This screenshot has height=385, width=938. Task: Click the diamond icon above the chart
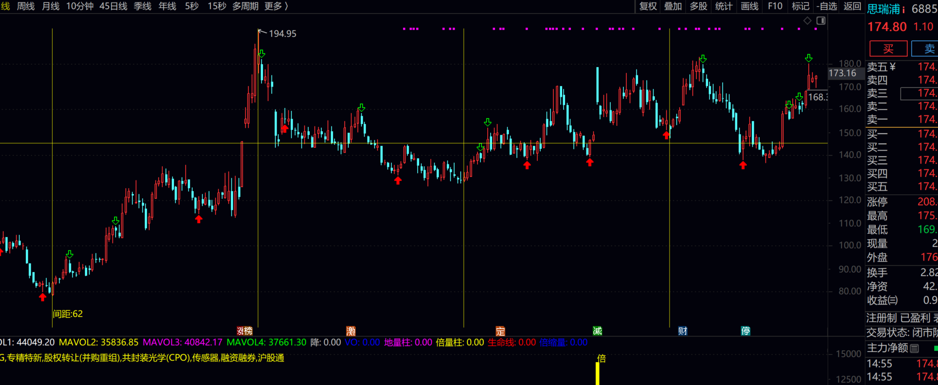click(807, 20)
